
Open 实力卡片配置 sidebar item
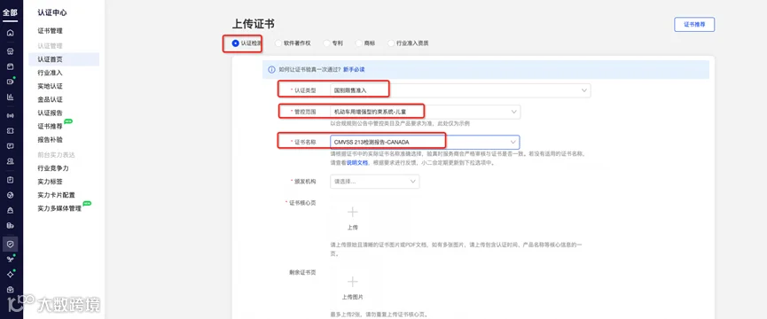56,195
